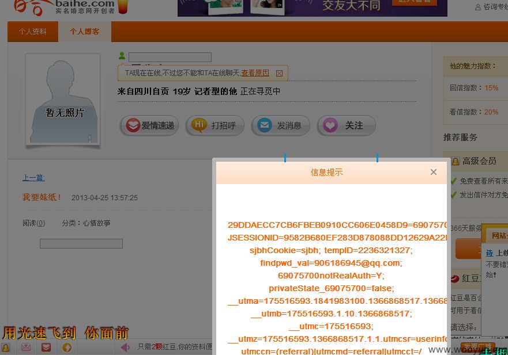Click the 关注 purple heart icon
Image resolution: width=508 pixels, height=355 pixels.
(x=330, y=125)
